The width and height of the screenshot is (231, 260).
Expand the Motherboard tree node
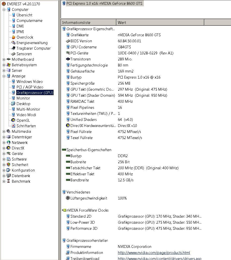[4, 59]
